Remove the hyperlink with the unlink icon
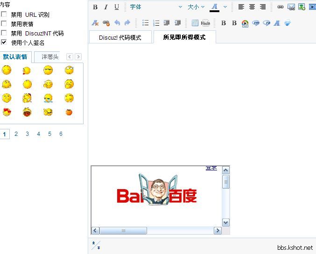The image size is (316, 254). coord(106,23)
